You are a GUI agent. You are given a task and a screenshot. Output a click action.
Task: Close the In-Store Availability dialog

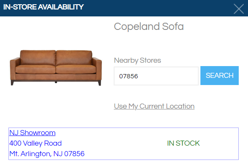239,9
